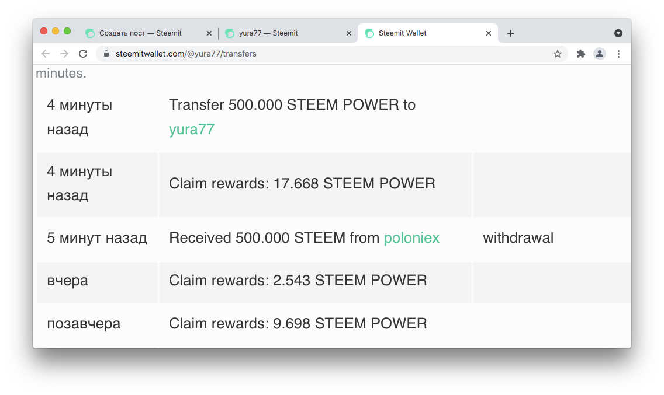This screenshot has height=395, width=664.
Task: Reload the page with refresh icon
Action: tap(83, 54)
